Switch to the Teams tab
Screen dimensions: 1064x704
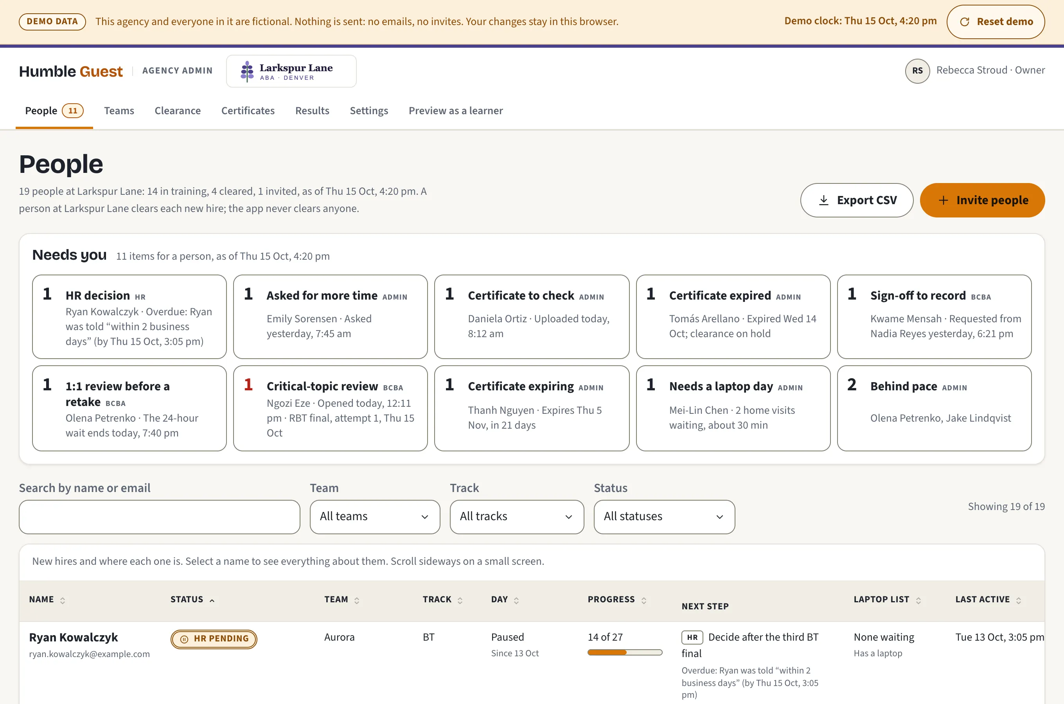[x=119, y=111]
